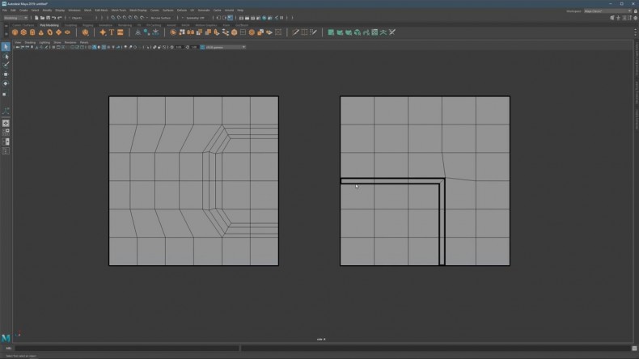
Task: Click the Undo arrow icon
Action: click(x=54, y=18)
